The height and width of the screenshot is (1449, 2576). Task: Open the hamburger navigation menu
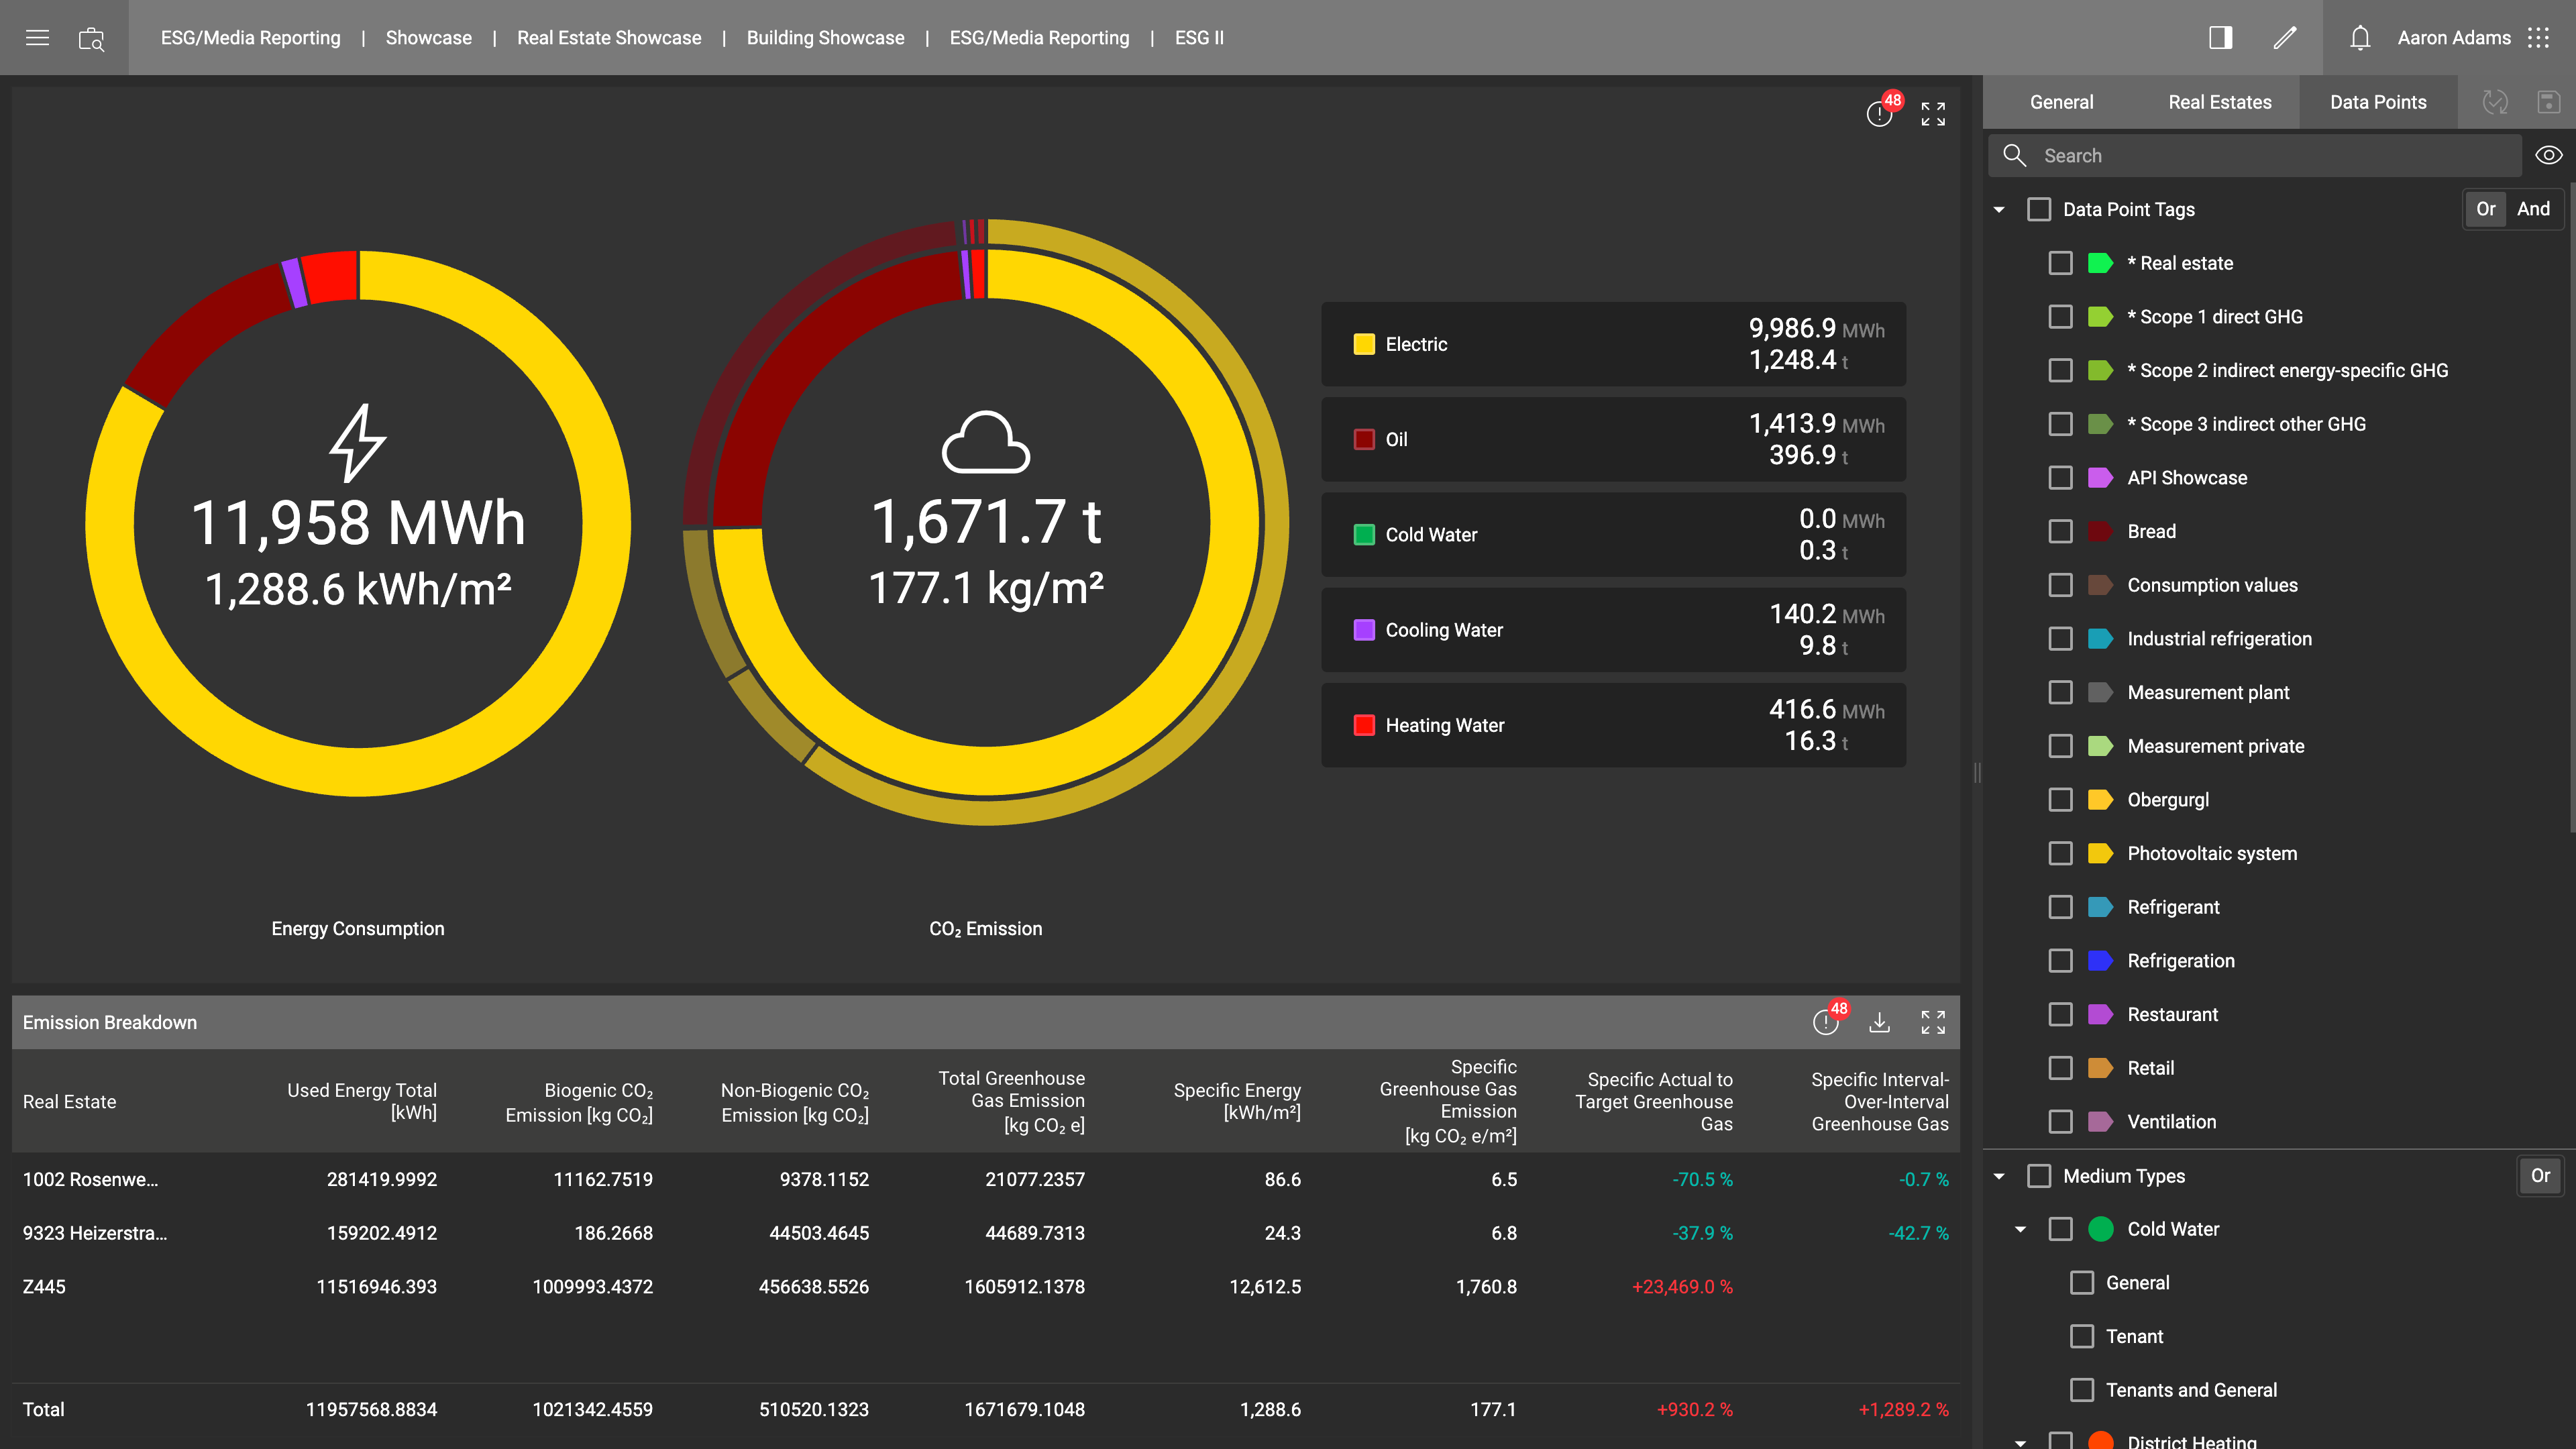pos(37,38)
